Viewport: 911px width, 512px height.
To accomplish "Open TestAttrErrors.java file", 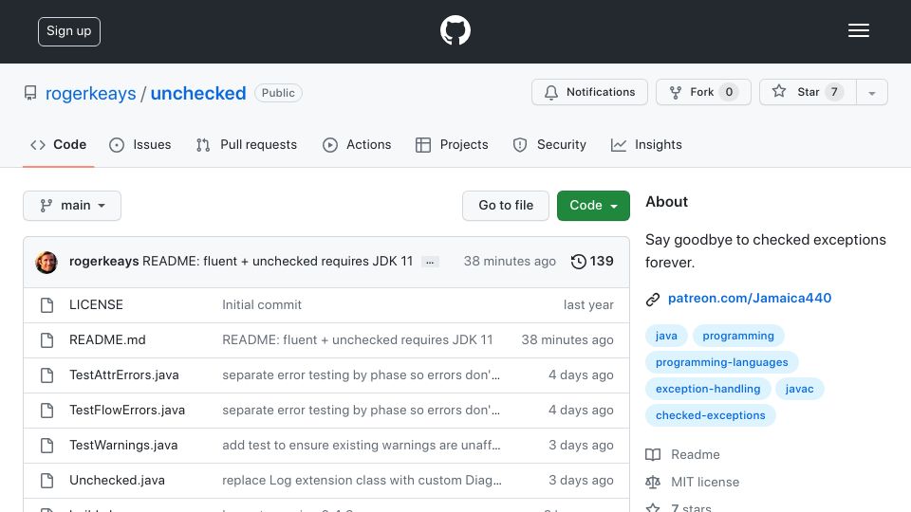I will pos(124,375).
